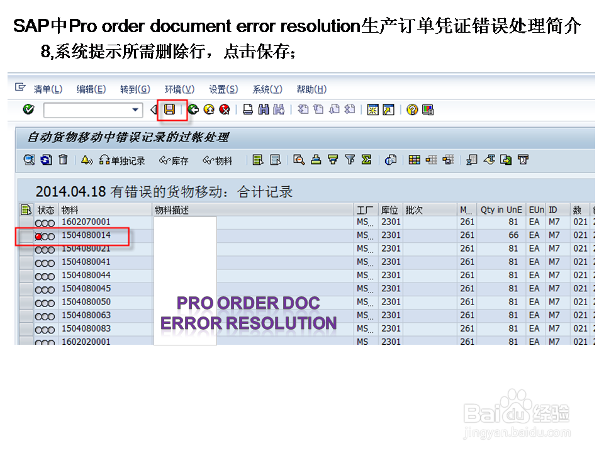Click the table select-all corner icon

25,210
